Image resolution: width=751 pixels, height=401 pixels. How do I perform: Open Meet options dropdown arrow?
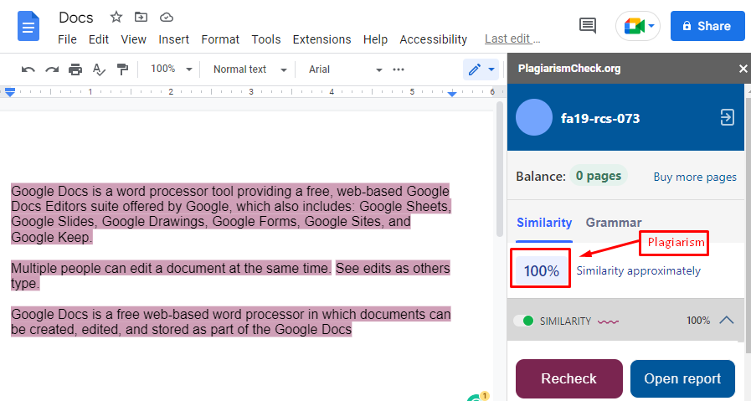pos(651,26)
